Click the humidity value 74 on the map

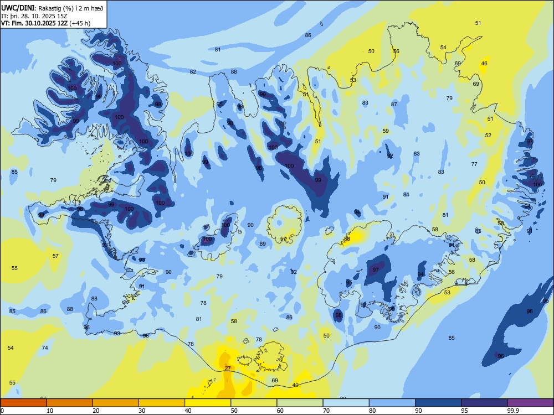[x=45, y=347]
